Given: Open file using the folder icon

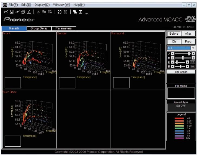Looking at the screenshot, I should pos(6,12).
